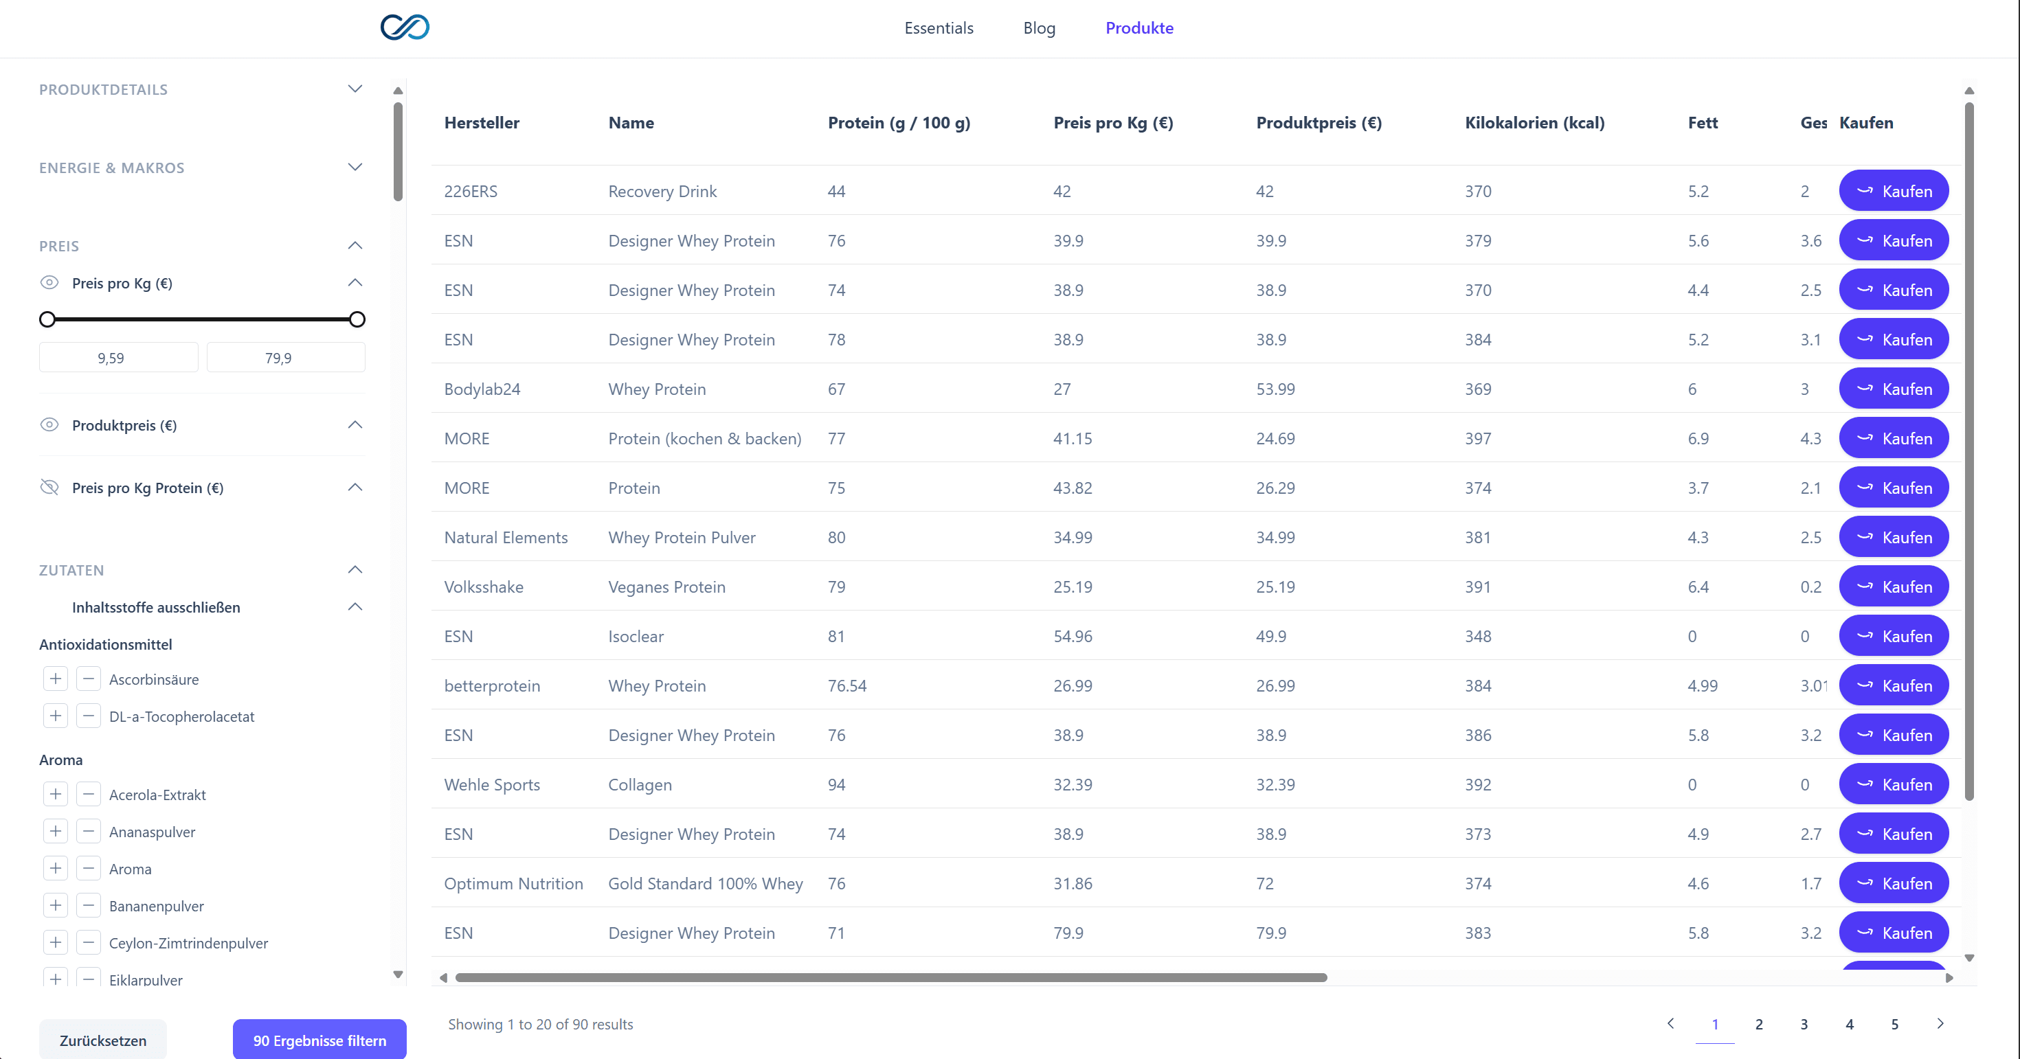Go to previous page with left arrow

click(1670, 1023)
